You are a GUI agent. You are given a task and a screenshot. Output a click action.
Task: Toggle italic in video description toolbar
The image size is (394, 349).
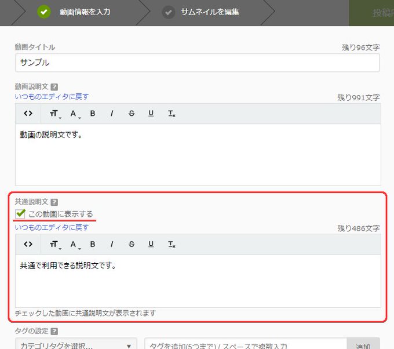(112, 114)
